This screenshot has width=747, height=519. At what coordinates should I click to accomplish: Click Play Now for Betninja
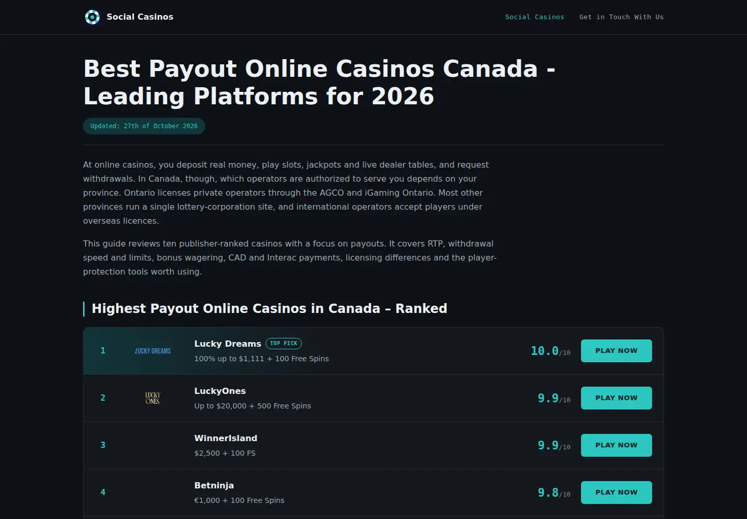(616, 493)
